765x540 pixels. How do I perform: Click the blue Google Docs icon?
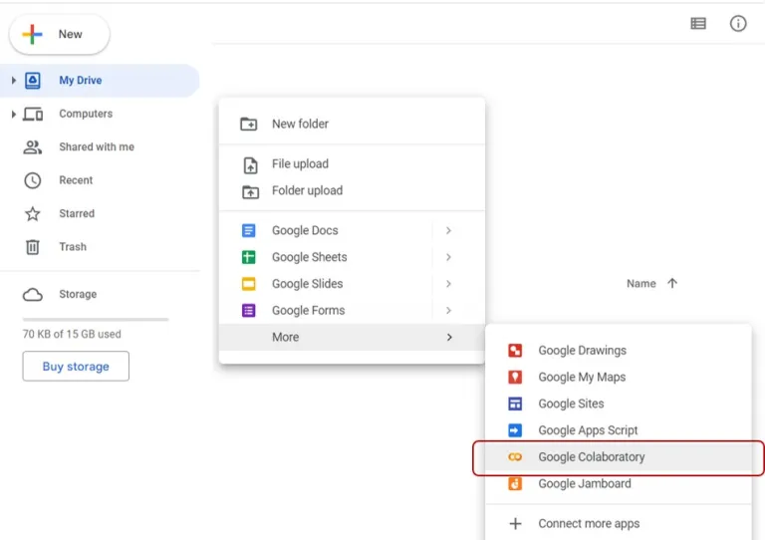pos(249,230)
